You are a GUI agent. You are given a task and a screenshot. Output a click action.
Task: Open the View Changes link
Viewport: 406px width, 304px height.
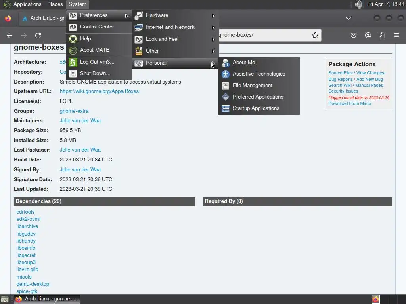pyautogui.click(x=370, y=73)
